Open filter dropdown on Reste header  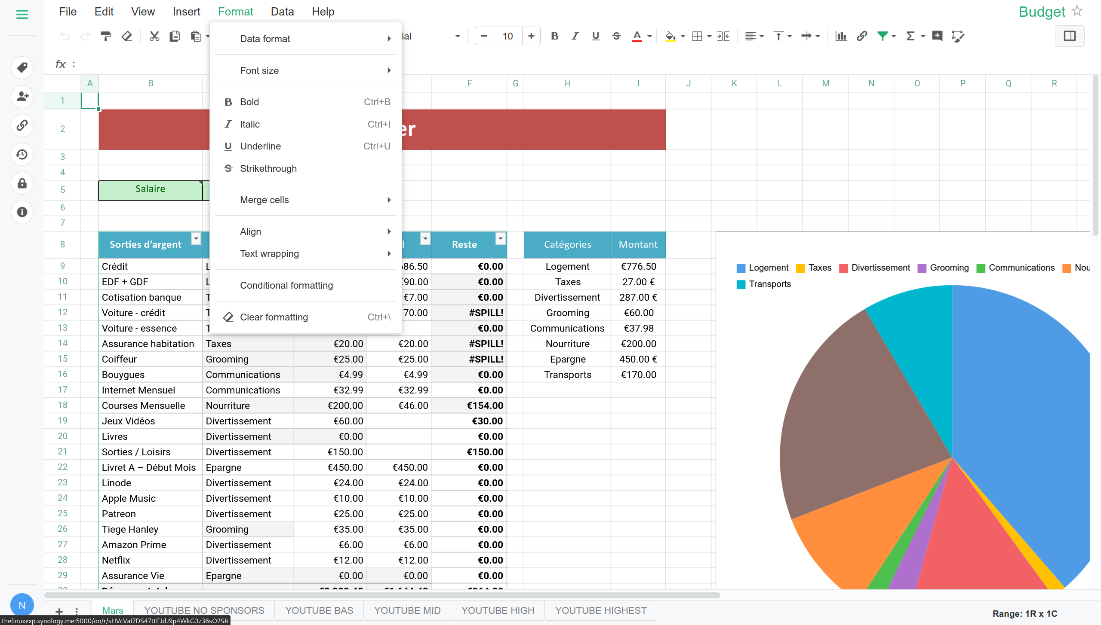tap(500, 238)
